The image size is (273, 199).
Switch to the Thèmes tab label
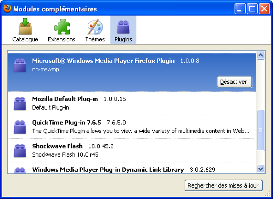95,40
